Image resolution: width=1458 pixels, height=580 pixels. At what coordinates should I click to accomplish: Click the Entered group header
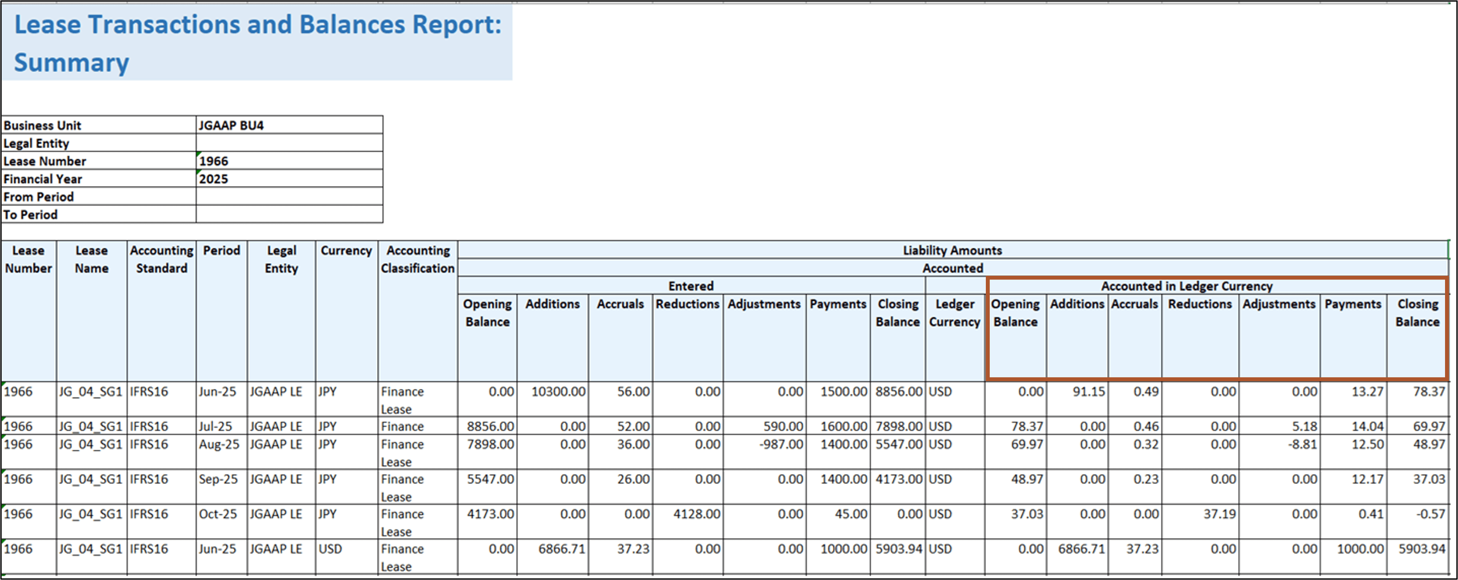point(691,286)
